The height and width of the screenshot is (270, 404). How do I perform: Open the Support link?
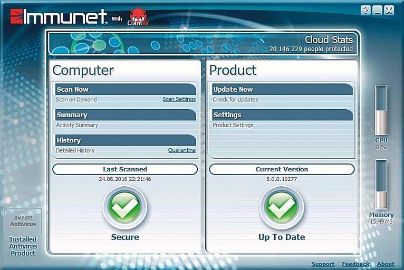pos(323,264)
